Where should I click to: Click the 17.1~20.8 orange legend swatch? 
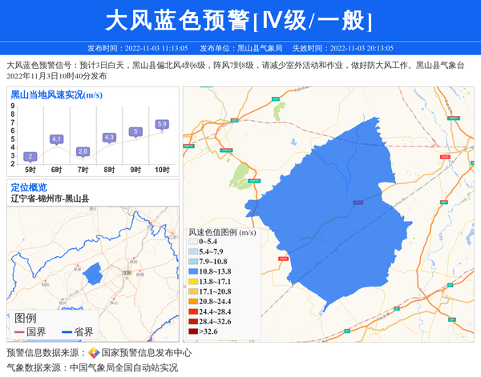click(192, 291)
